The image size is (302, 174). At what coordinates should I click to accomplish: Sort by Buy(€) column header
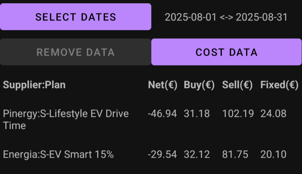pyautogui.click(x=199, y=85)
